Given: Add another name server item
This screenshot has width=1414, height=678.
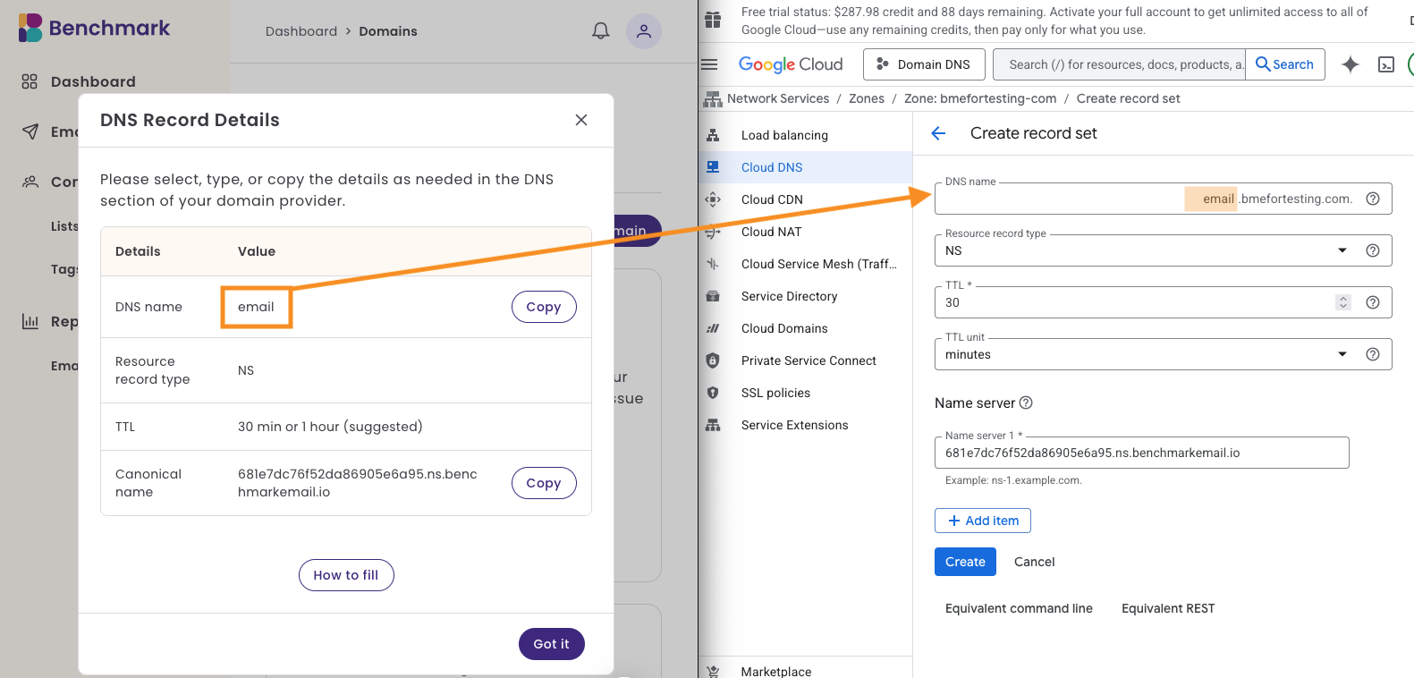Looking at the screenshot, I should (x=983, y=521).
